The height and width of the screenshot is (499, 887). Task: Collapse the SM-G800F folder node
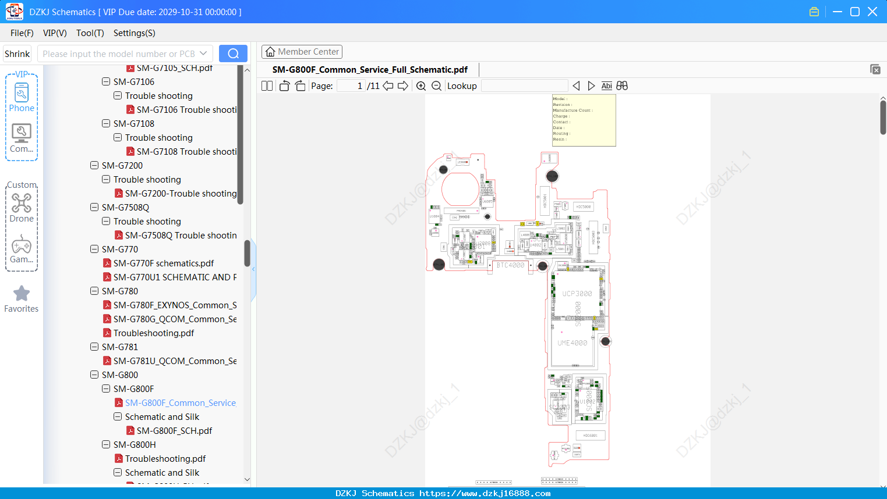click(106, 388)
